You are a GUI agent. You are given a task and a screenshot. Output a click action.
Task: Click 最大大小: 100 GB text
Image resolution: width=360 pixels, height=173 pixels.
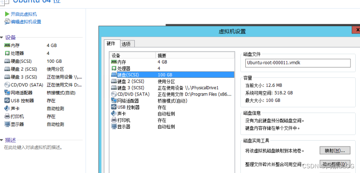[x=263, y=100]
